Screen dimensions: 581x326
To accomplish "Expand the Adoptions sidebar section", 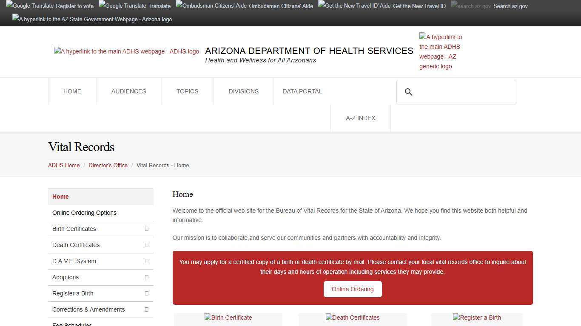I will coord(146,277).
